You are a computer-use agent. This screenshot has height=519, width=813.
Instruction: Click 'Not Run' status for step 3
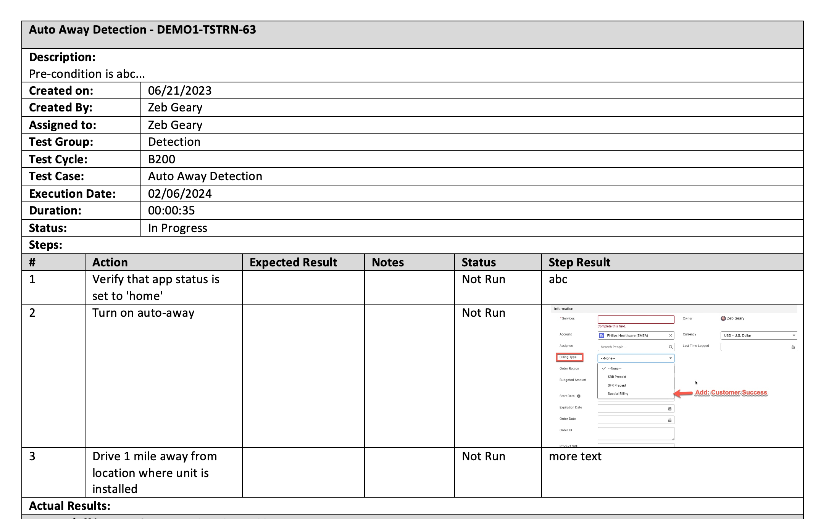[x=484, y=456]
